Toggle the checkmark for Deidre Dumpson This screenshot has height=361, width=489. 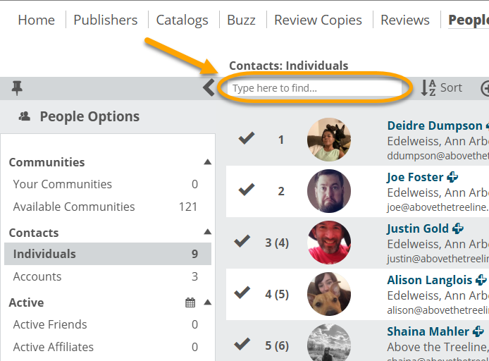247,138
